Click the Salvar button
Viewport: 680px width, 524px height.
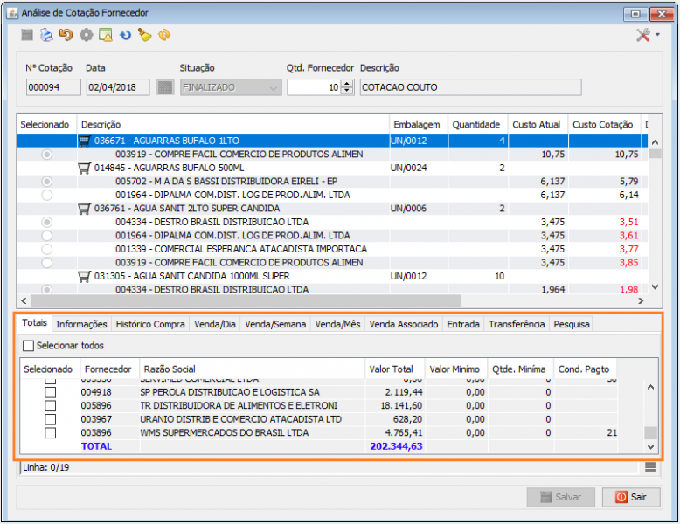[x=561, y=497]
